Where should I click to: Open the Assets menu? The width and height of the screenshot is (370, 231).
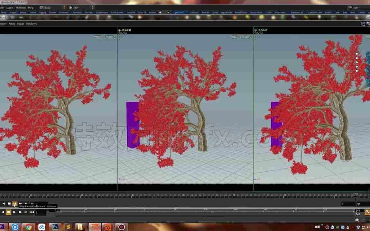pos(10,7)
